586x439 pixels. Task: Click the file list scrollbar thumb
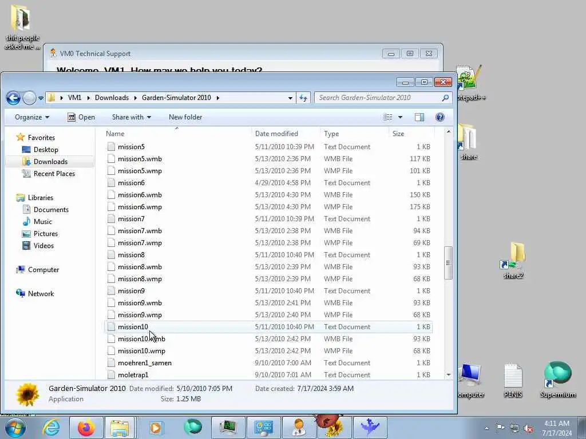(448, 263)
